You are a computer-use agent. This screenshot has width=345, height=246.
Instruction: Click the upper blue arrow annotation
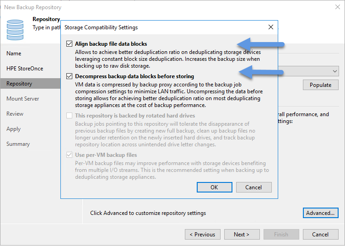[x=261, y=44]
